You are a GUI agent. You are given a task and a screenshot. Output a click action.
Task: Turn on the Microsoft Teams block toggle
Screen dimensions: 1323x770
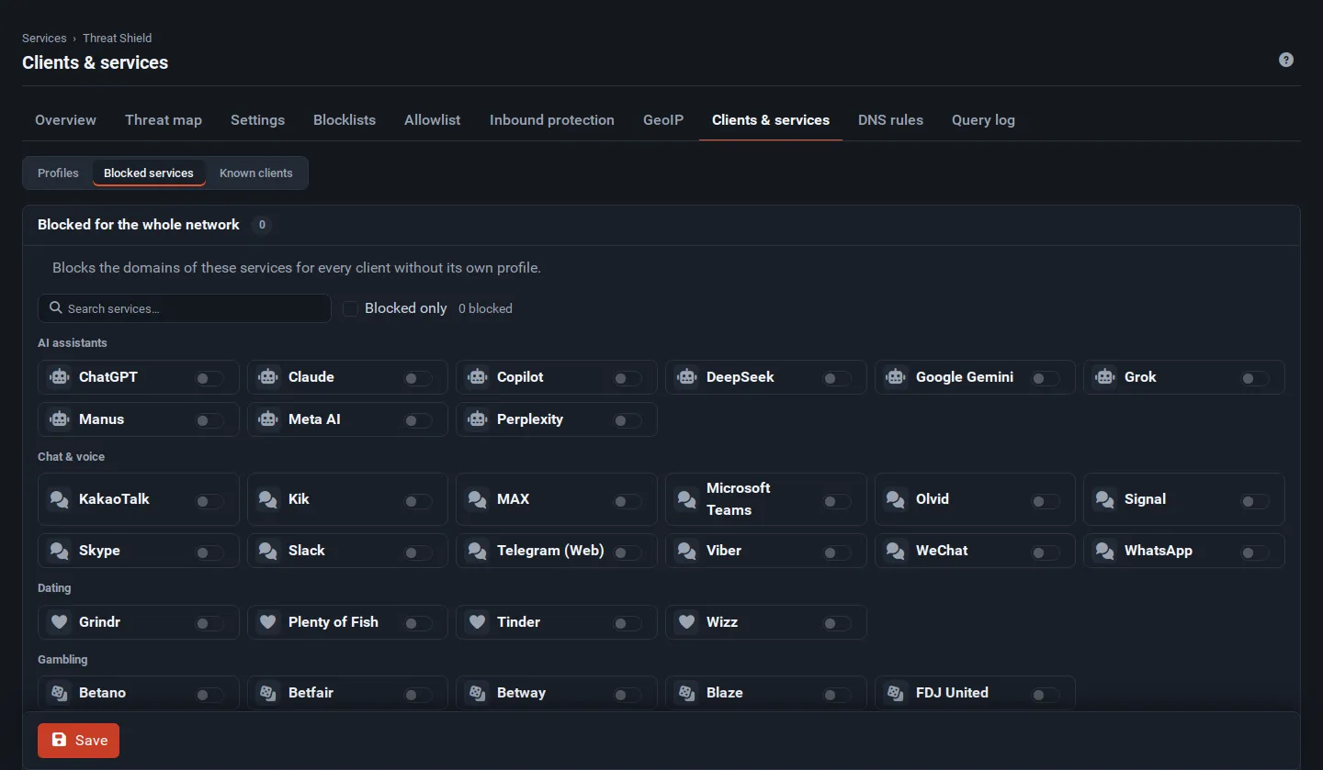(x=837, y=501)
